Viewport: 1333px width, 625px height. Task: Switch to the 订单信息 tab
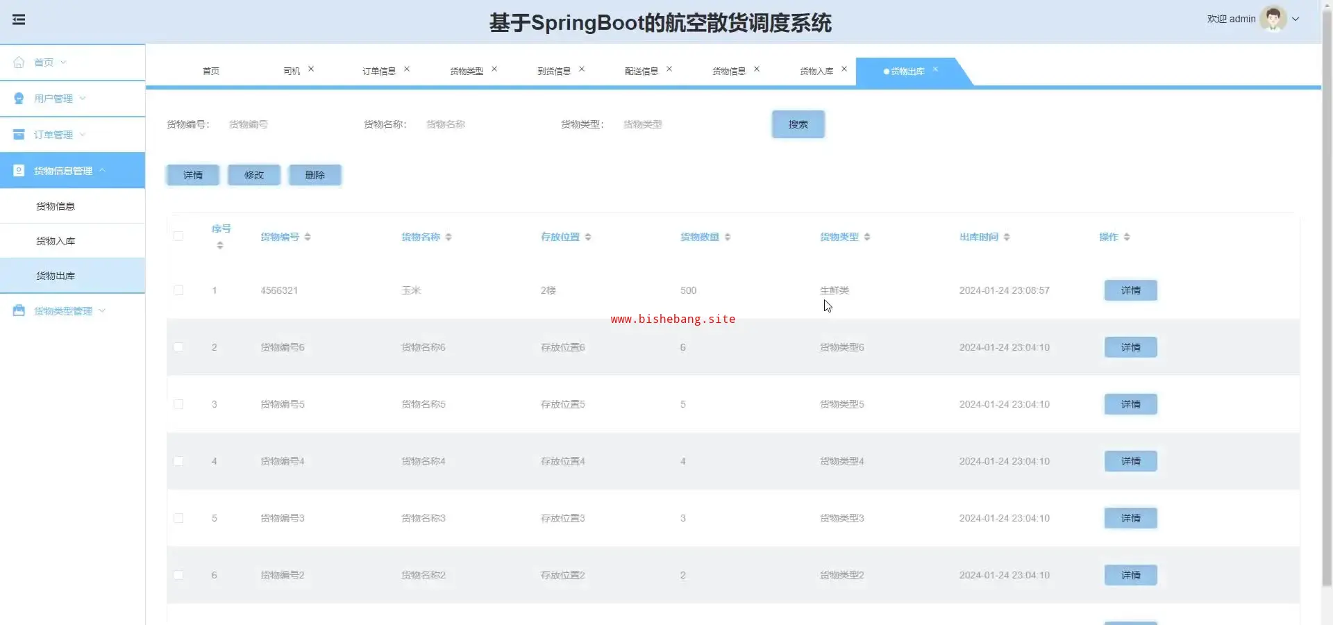pyautogui.click(x=379, y=72)
